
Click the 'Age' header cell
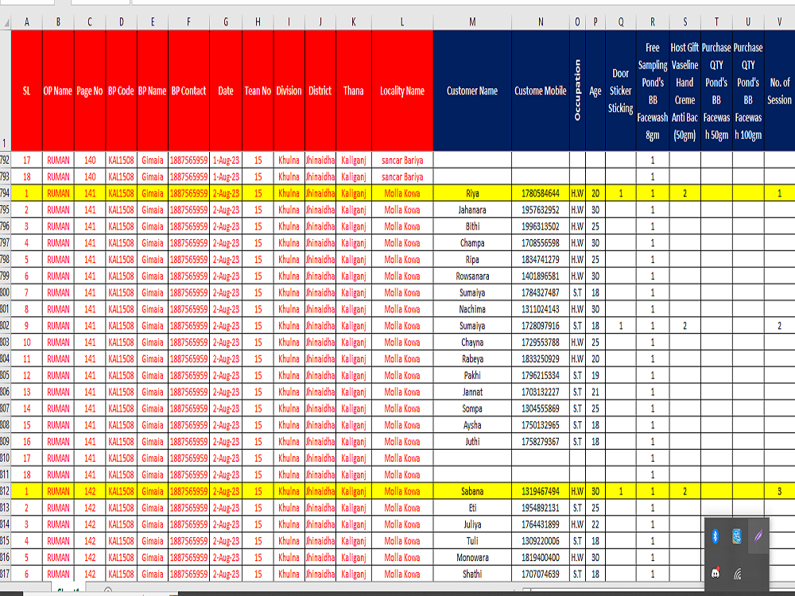[595, 91]
